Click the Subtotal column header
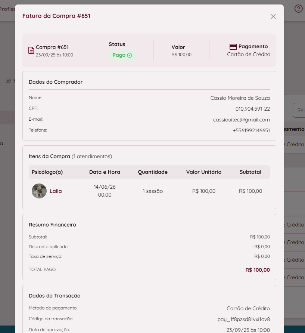Image resolution: width=305 pixels, height=333 pixels. click(x=250, y=172)
